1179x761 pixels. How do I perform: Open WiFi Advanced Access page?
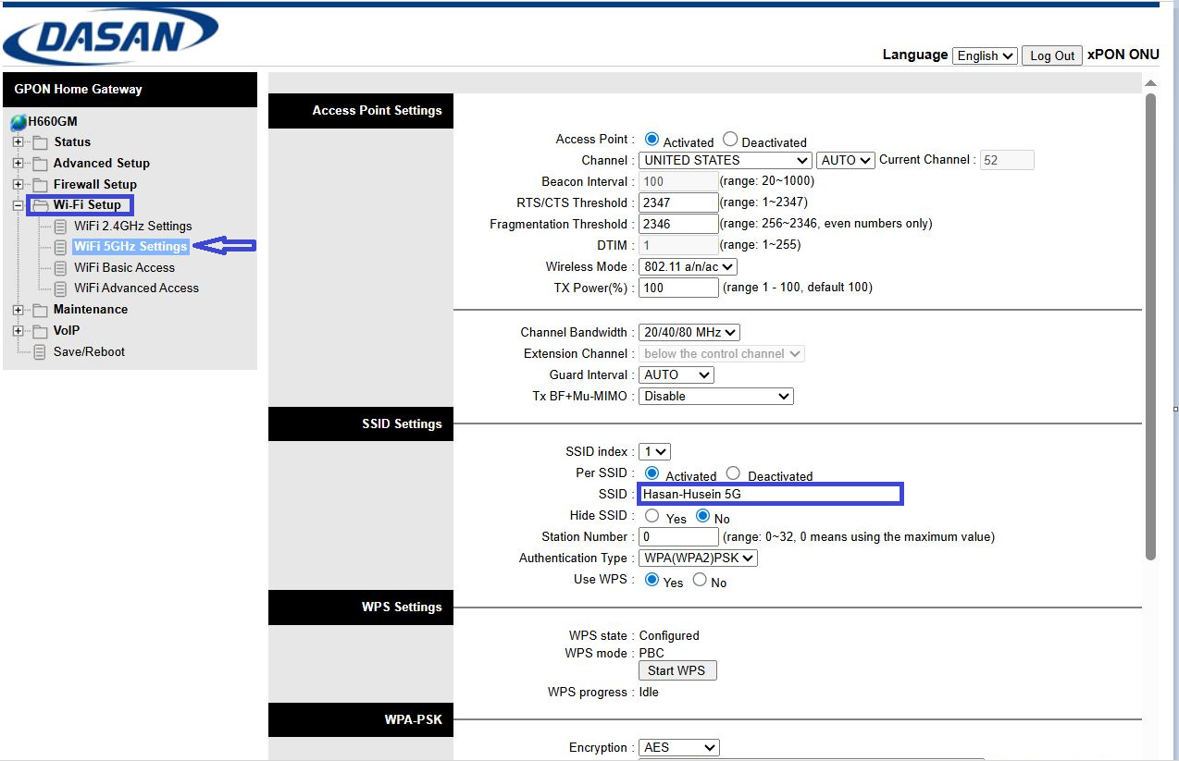136,288
